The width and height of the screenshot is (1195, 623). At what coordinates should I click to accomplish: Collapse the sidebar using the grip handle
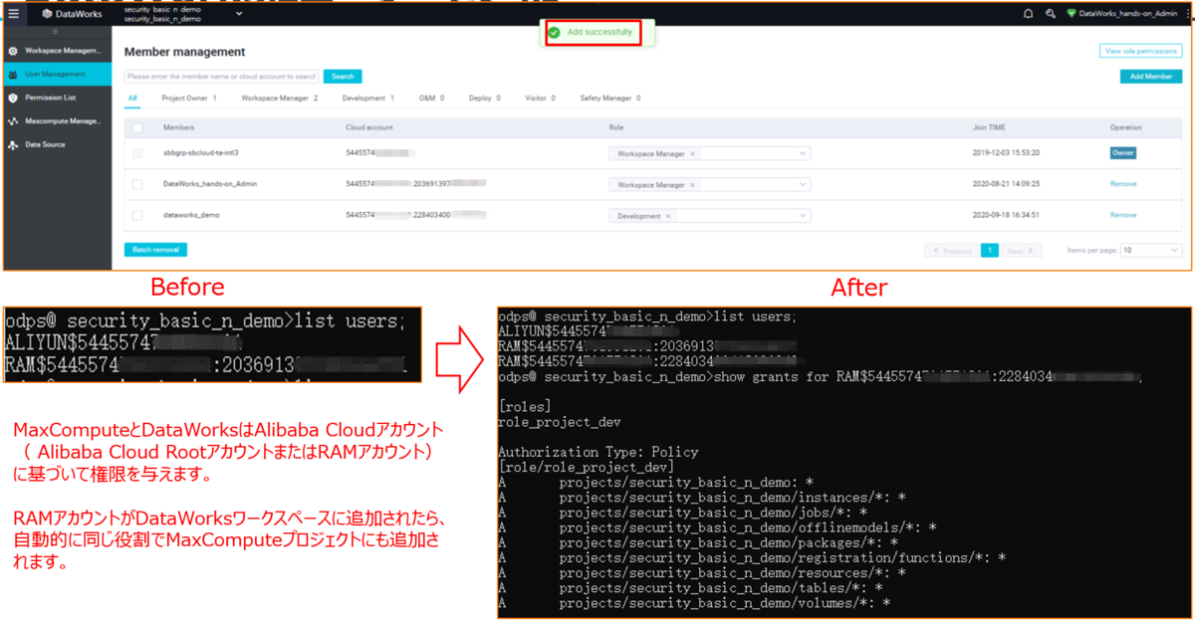(55, 32)
